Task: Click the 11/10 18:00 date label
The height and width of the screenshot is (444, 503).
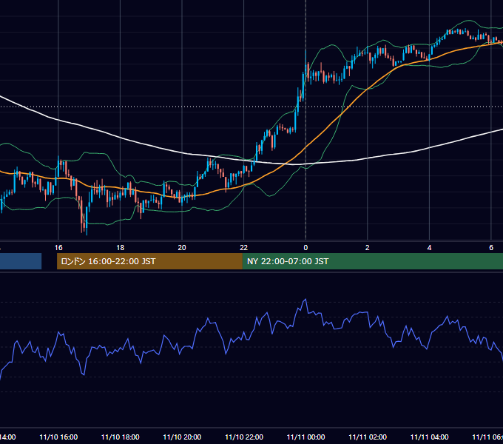Action: click(121, 437)
